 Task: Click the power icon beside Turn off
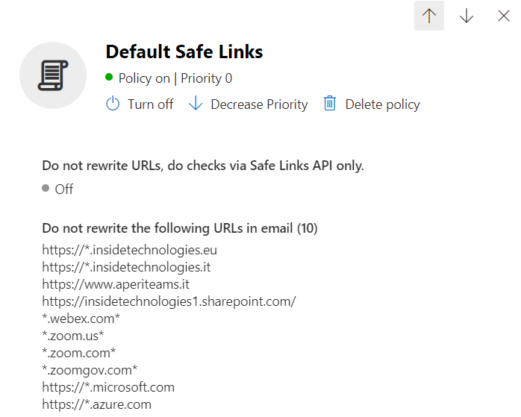(x=113, y=104)
